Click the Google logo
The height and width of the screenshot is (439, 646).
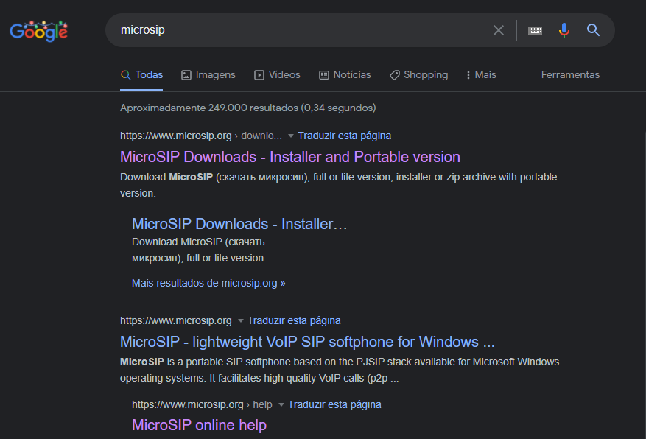pos(38,31)
